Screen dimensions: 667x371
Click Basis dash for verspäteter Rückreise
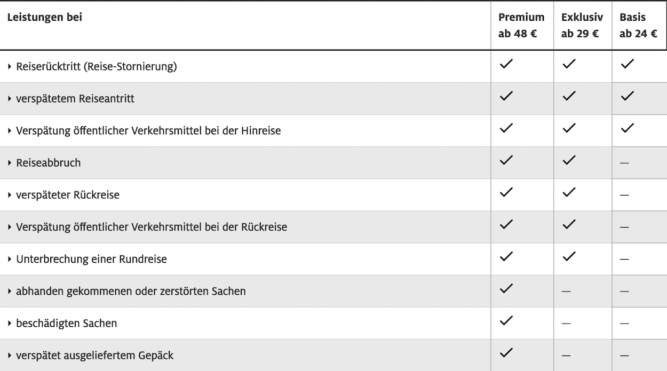pyautogui.click(x=624, y=195)
